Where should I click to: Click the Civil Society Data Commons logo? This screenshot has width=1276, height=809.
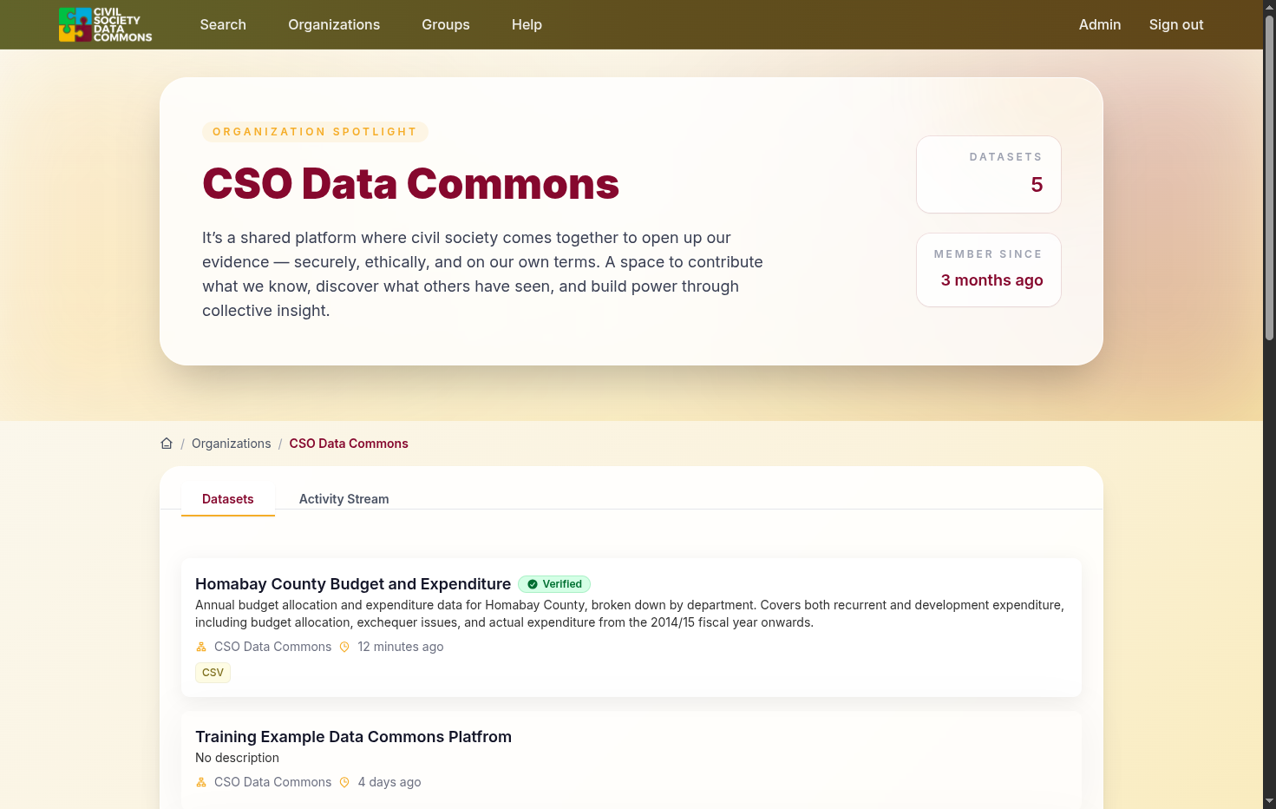[105, 24]
